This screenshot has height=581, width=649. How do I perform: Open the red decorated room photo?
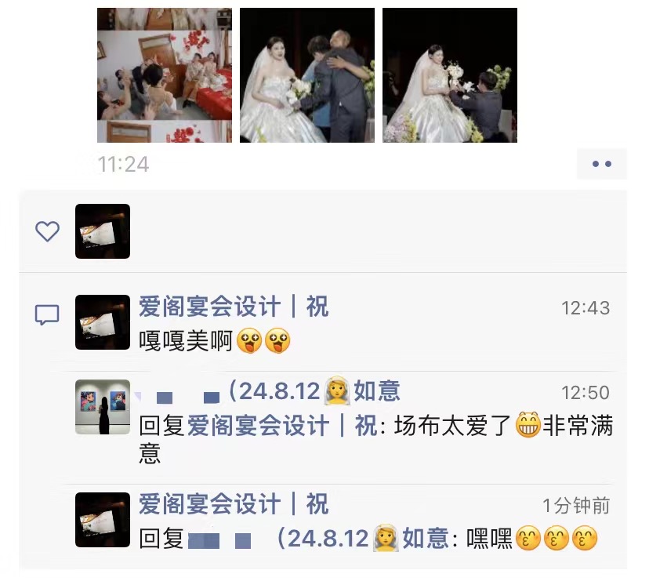tap(165, 75)
